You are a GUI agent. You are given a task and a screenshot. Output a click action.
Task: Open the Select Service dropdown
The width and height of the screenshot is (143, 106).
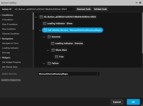[x=69, y=74]
